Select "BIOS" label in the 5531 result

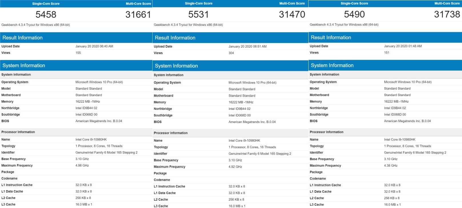pos(157,122)
